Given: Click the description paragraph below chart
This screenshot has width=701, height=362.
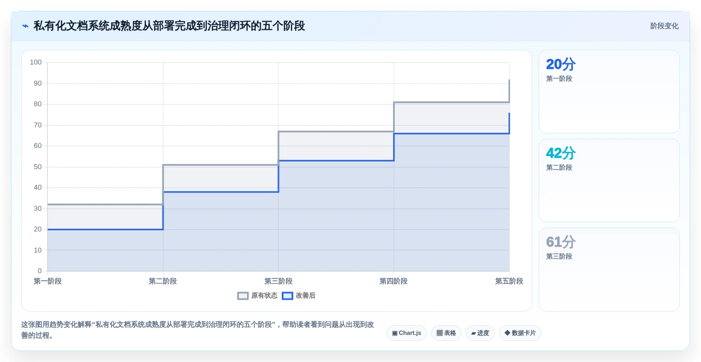Looking at the screenshot, I should (198, 330).
